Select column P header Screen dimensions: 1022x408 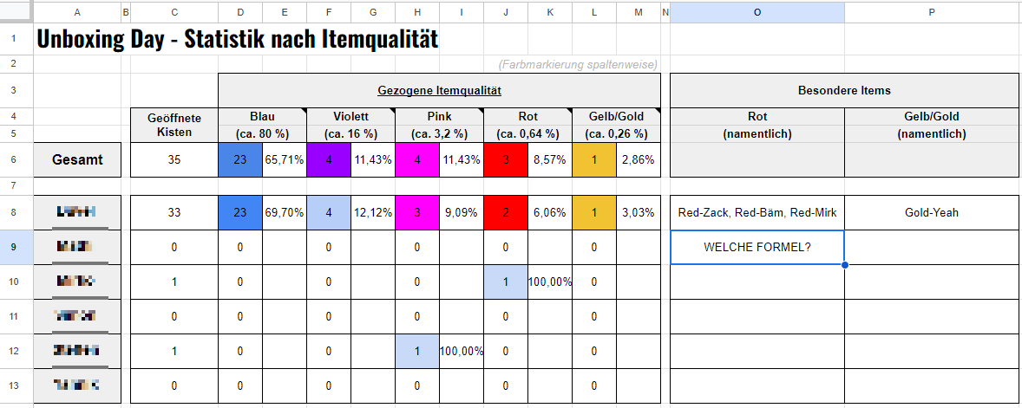pyautogui.click(x=932, y=12)
